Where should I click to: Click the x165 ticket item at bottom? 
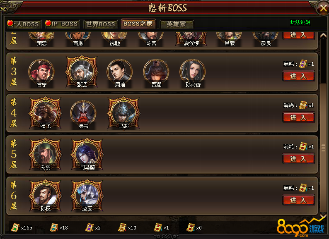click(22, 227)
